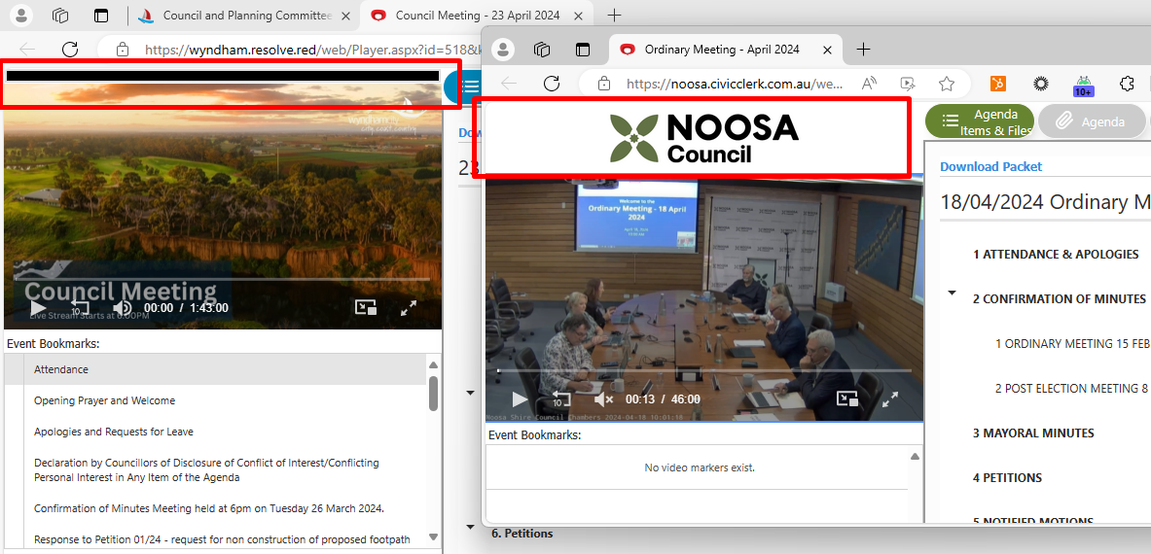Switch to Council Meeting - 23 April 2024 tab

[477, 16]
